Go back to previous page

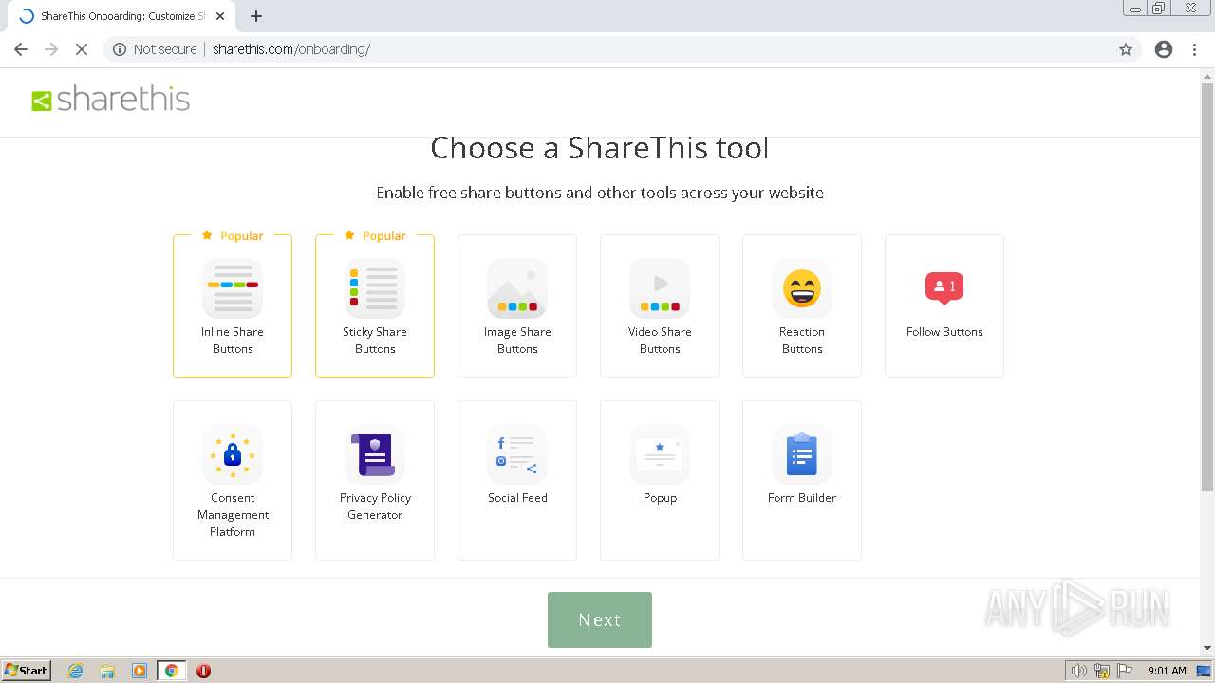21,49
